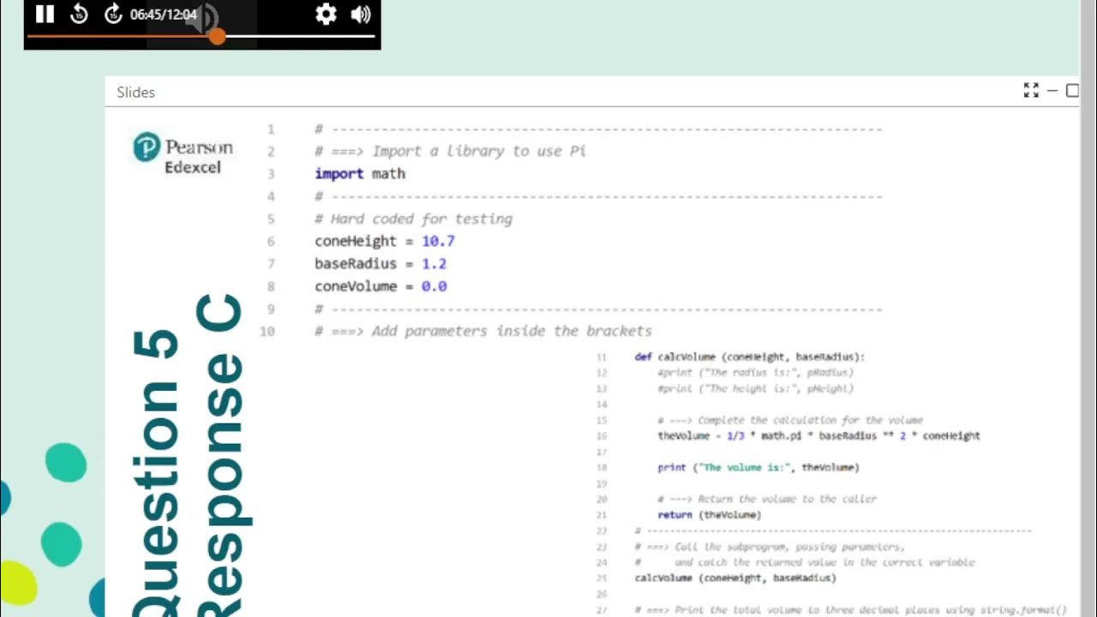Viewport: 1097px width, 617px height.
Task: Click the Pearson Edexcel logo
Action: pos(183,154)
